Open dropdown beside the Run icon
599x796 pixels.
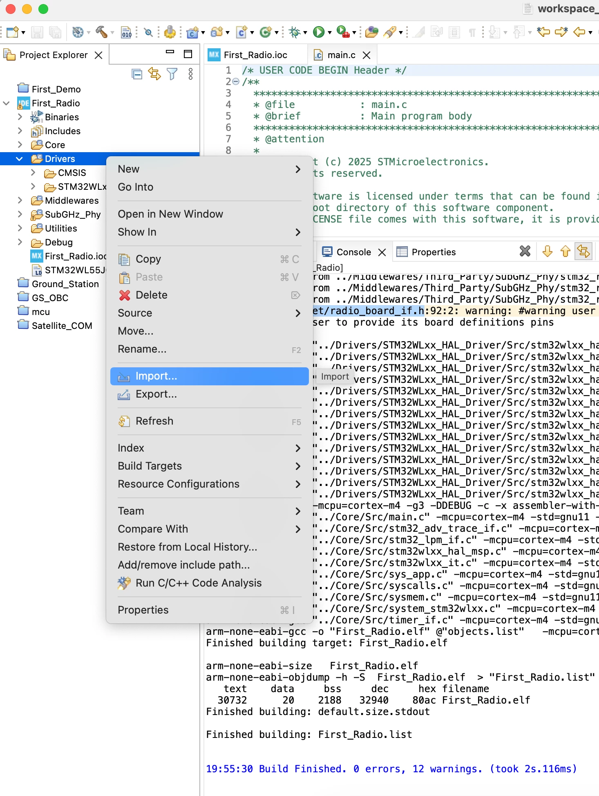[x=330, y=32]
